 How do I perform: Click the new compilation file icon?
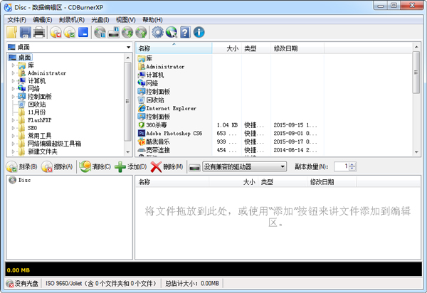[12, 33]
